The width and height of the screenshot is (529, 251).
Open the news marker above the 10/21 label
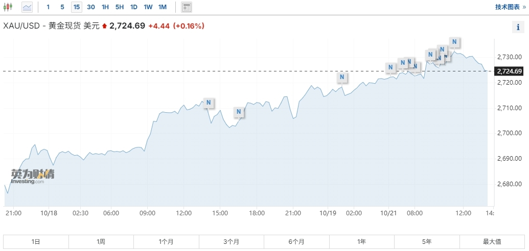[x=391, y=67]
